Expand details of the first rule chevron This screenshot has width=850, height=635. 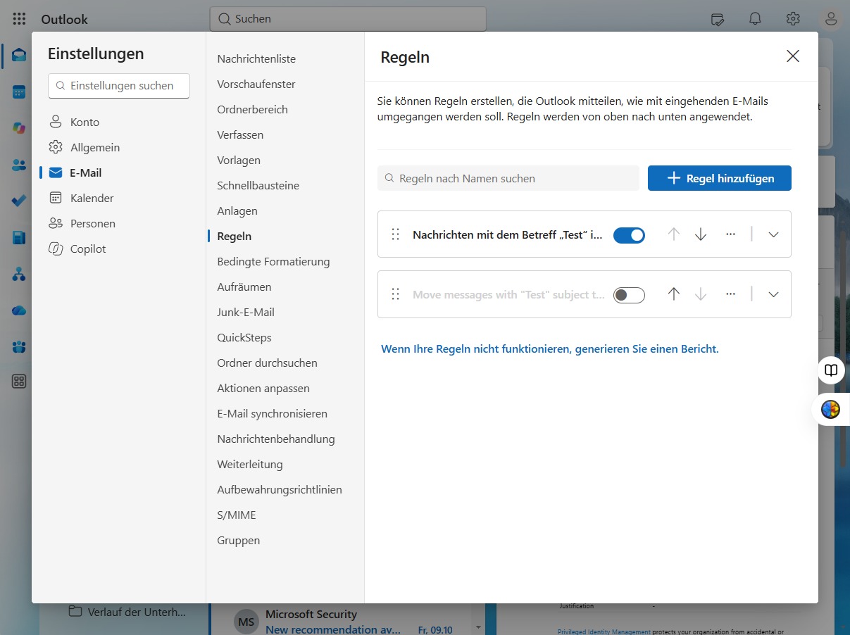(x=773, y=234)
